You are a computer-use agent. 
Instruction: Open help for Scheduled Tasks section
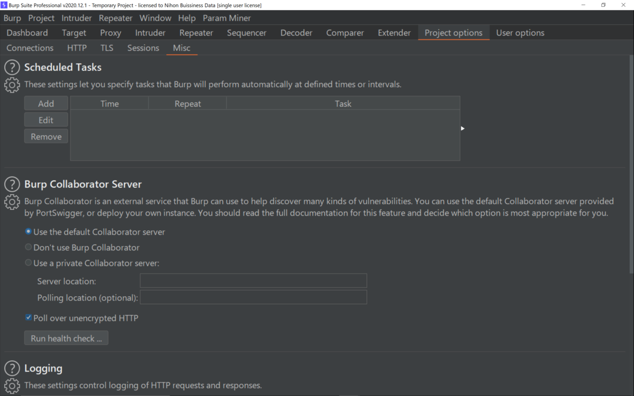click(12, 68)
